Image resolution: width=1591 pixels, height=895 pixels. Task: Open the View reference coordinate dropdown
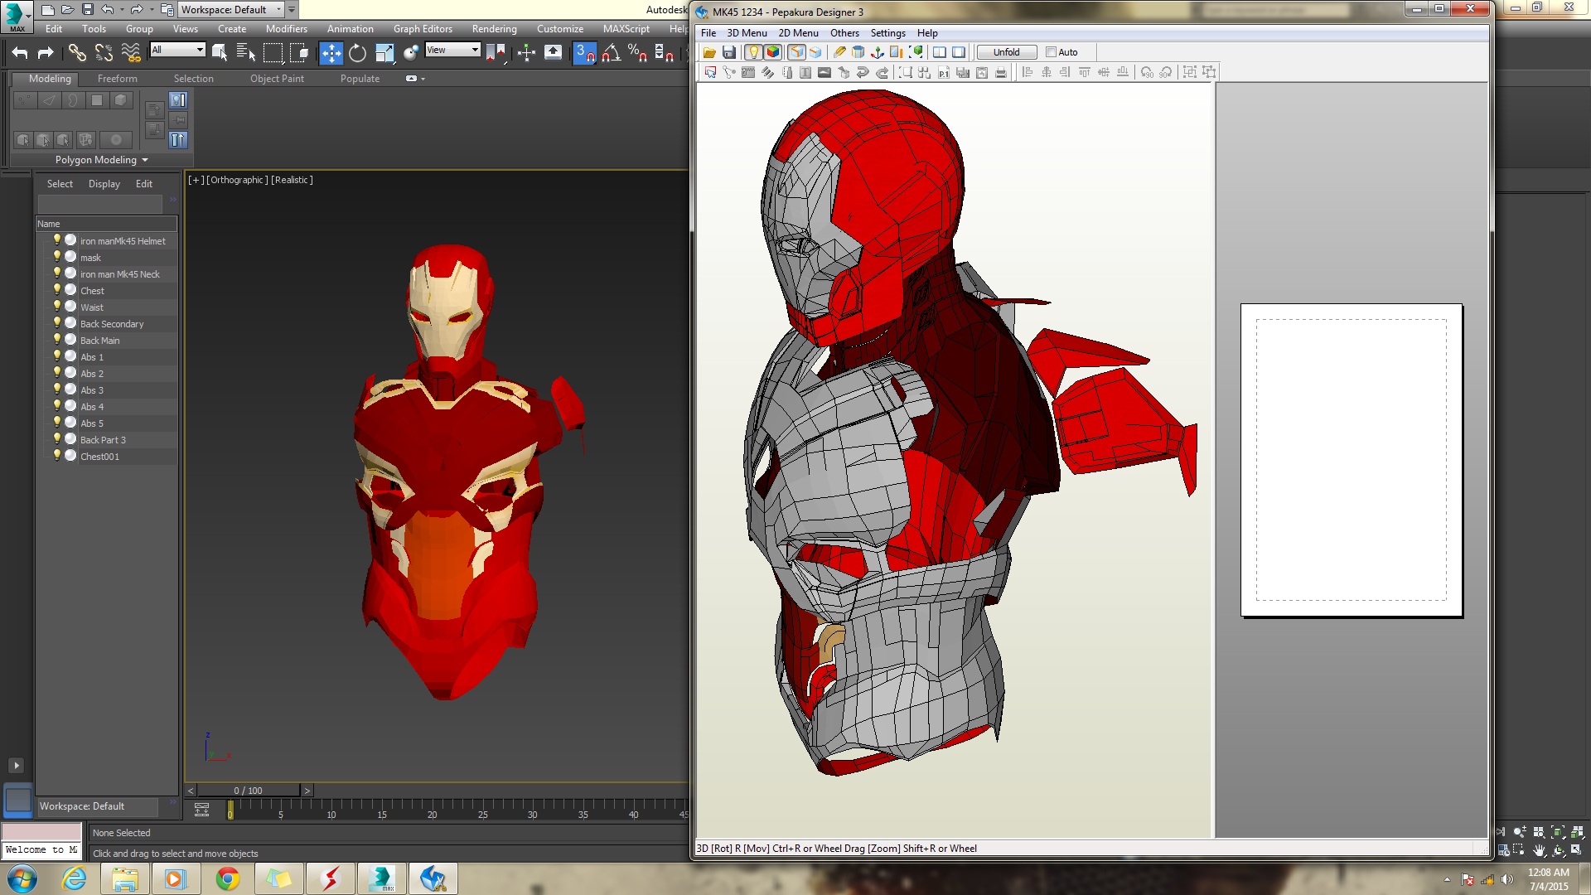pyautogui.click(x=452, y=50)
